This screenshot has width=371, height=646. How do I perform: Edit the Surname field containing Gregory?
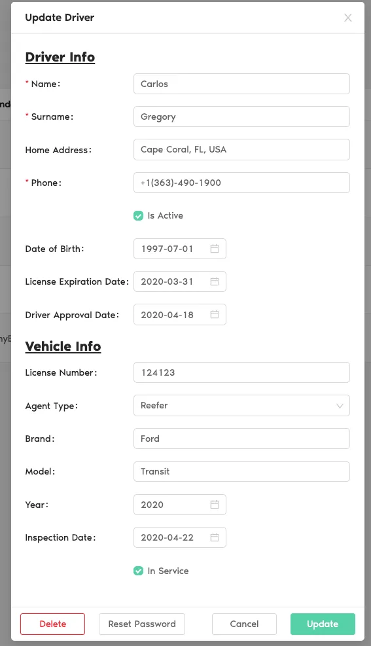tap(241, 117)
